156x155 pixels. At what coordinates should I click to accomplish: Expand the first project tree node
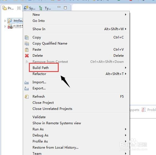coord(5,21)
